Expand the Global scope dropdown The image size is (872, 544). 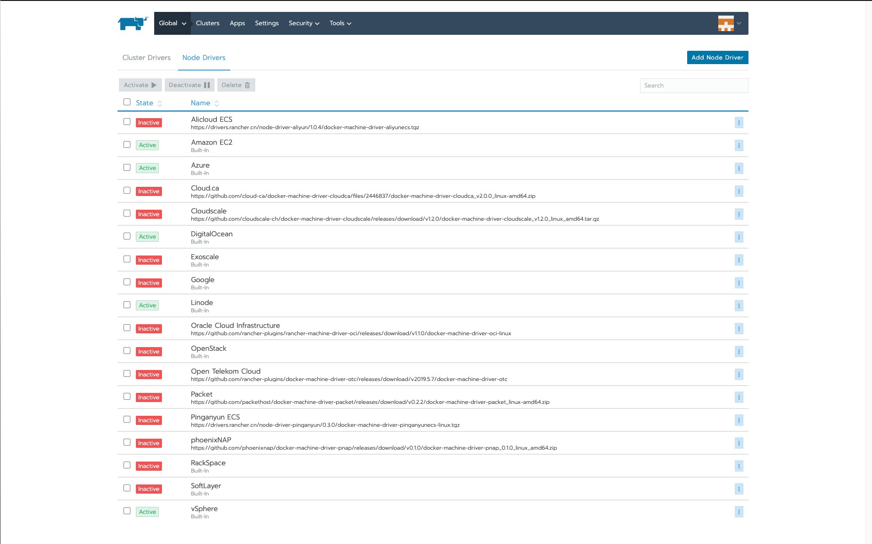[x=172, y=23]
